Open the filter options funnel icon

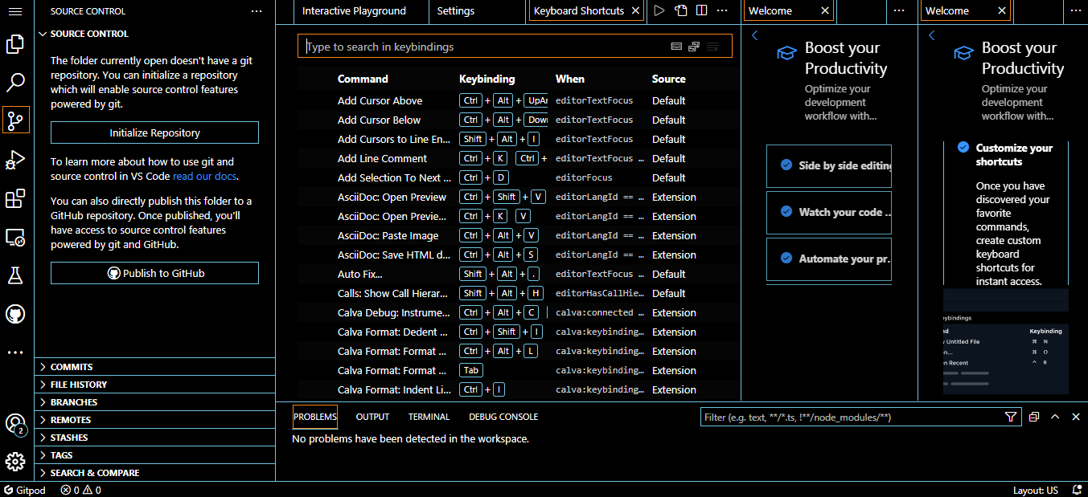[x=1011, y=418]
